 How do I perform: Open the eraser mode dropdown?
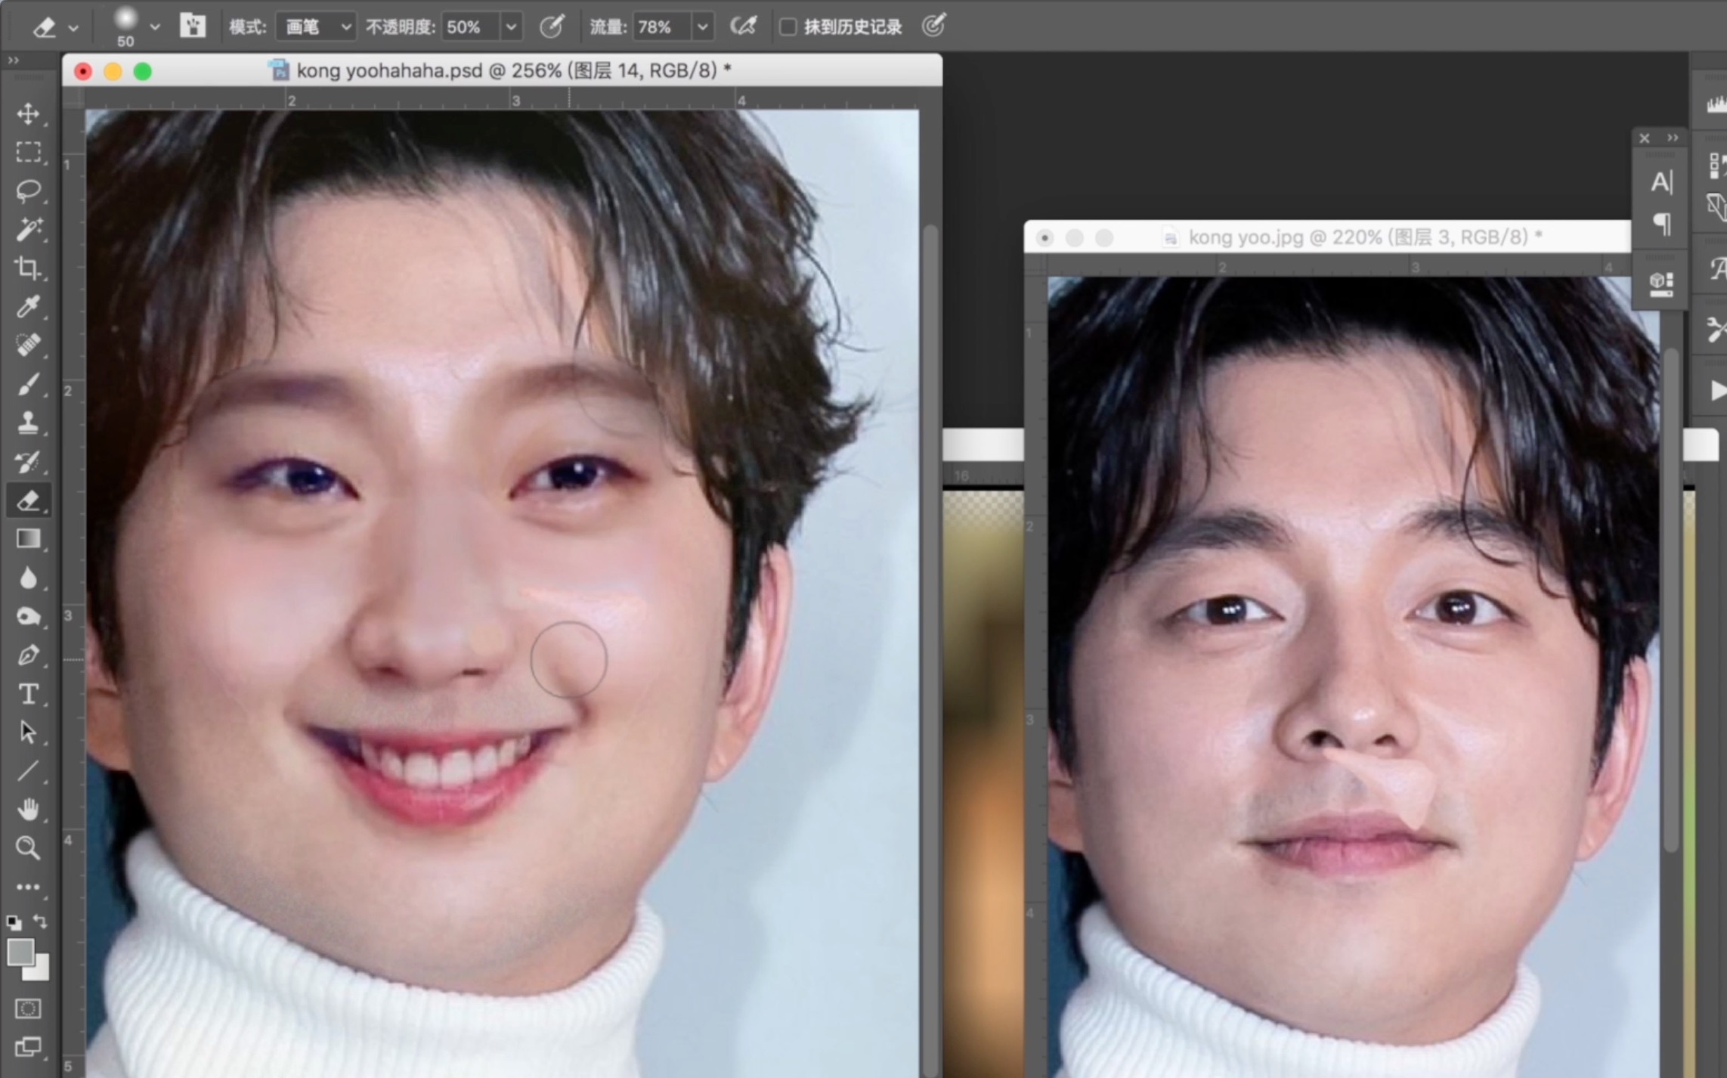pyautogui.click(x=316, y=27)
